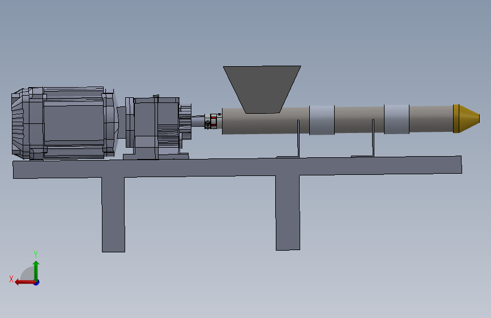Select the horizontal frame table beam

[x=237, y=167]
